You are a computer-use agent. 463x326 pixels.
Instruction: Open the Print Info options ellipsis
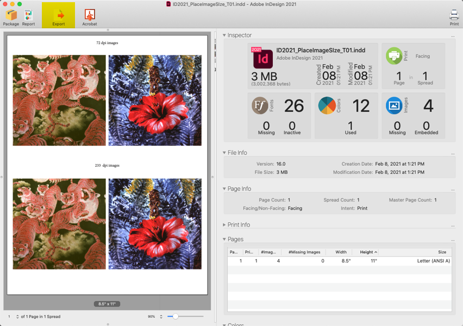453,226
